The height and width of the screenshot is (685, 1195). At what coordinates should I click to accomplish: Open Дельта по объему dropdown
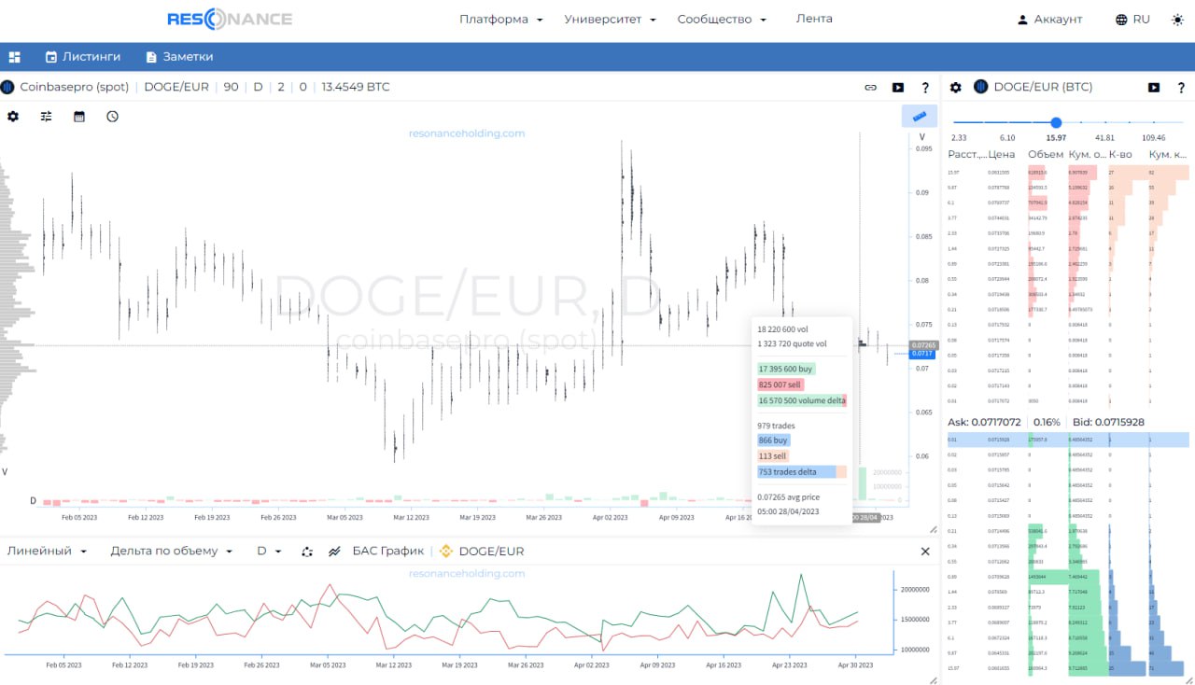(x=171, y=552)
